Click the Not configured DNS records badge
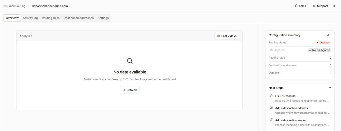This screenshot has height=131, width=341. tap(319, 50)
